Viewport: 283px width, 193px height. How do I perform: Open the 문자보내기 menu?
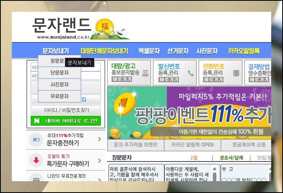click(56, 51)
